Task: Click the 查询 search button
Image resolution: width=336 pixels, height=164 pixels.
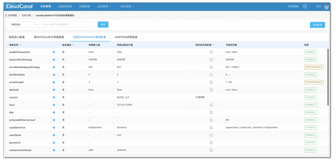Action: point(103,24)
